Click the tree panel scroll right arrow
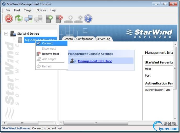The image size is (180, 133). pyautogui.click(x=55, y=123)
